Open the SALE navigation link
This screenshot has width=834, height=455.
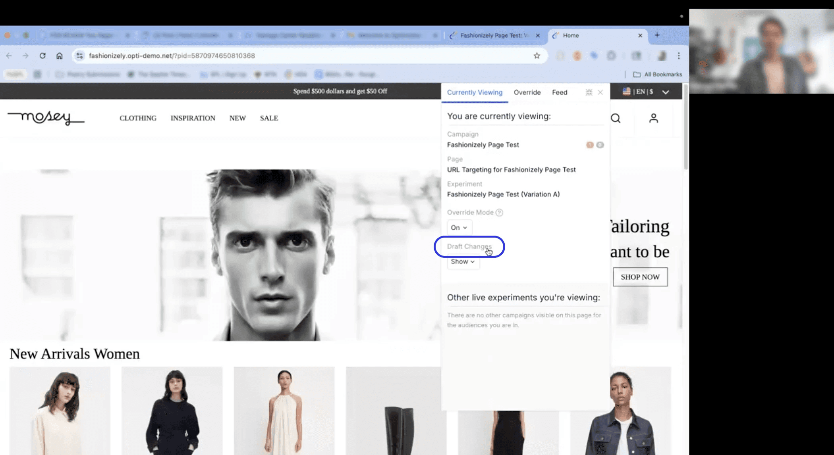(269, 118)
